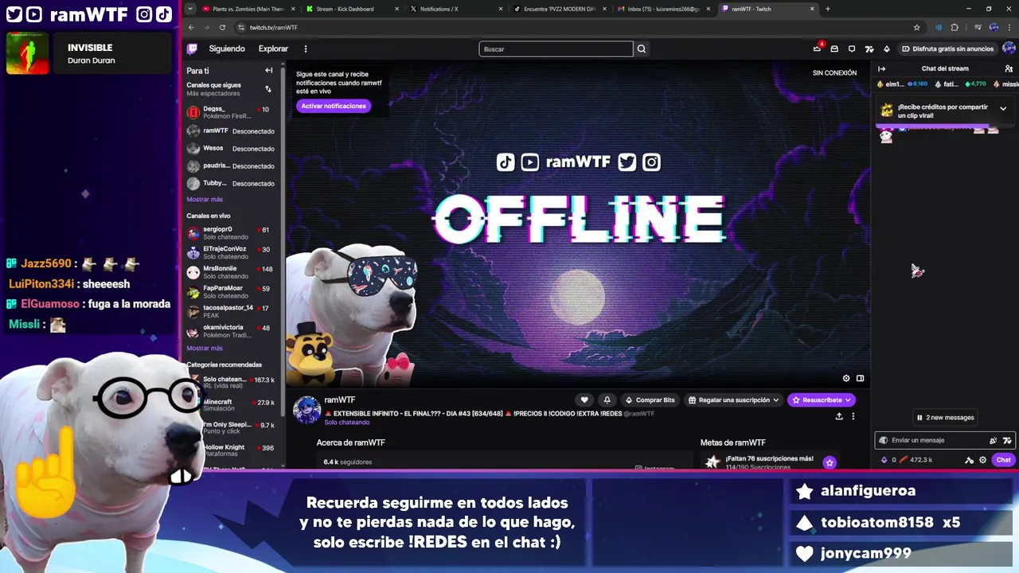Image resolution: width=1019 pixels, height=573 pixels.
Task: Click the Comprar Bits button
Action: point(650,400)
